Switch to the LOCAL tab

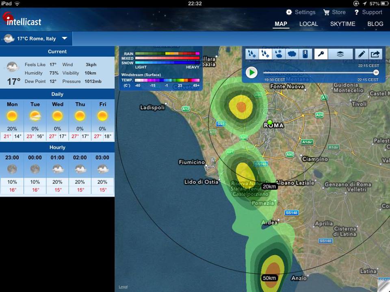coord(309,24)
